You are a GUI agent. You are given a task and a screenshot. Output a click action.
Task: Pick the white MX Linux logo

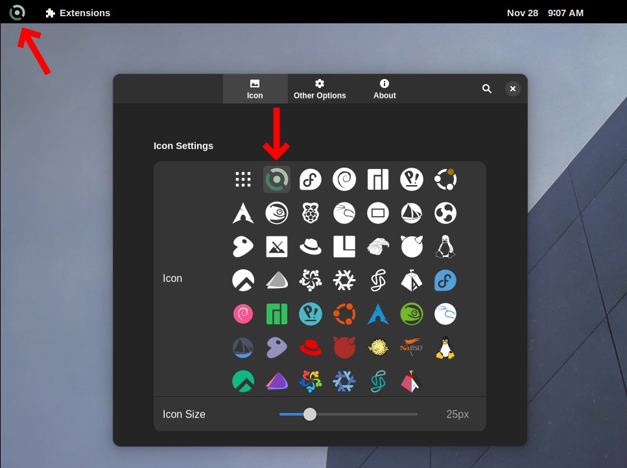277,247
